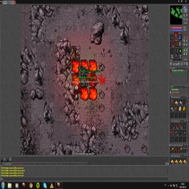The height and width of the screenshot is (189, 189).
Task: Collapse the VIP panel
Action: pyautogui.click(x=186, y=87)
